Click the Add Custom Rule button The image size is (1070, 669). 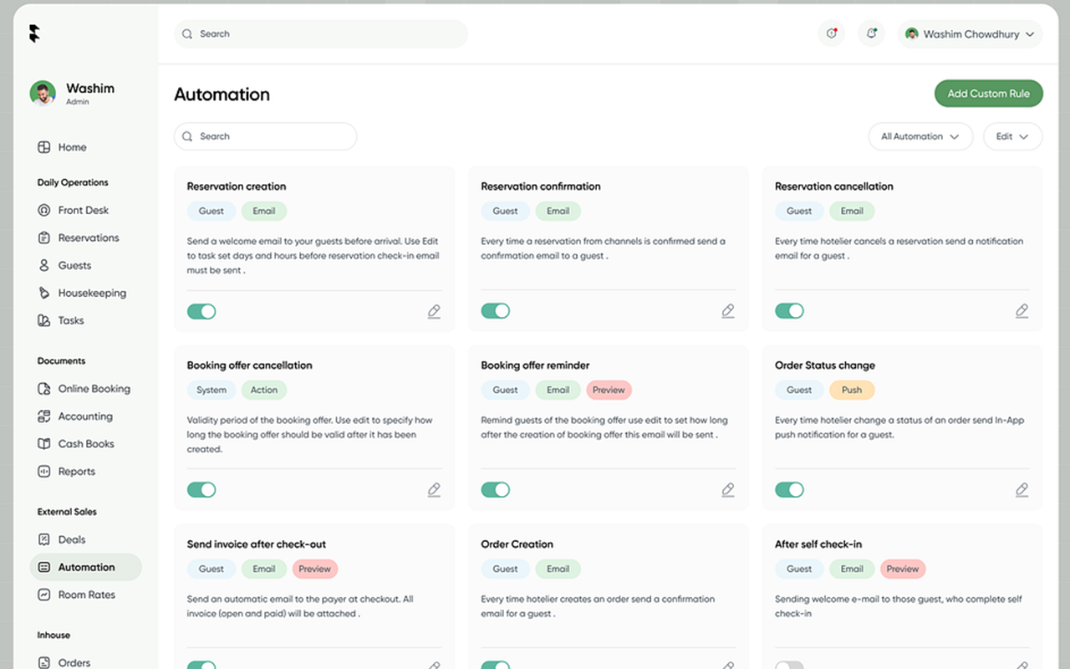[988, 93]
